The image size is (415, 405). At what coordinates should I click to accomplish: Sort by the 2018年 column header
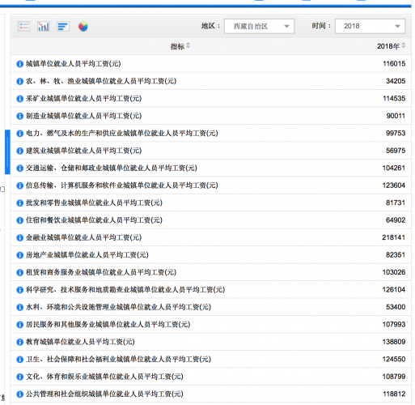tap(391, 46)
